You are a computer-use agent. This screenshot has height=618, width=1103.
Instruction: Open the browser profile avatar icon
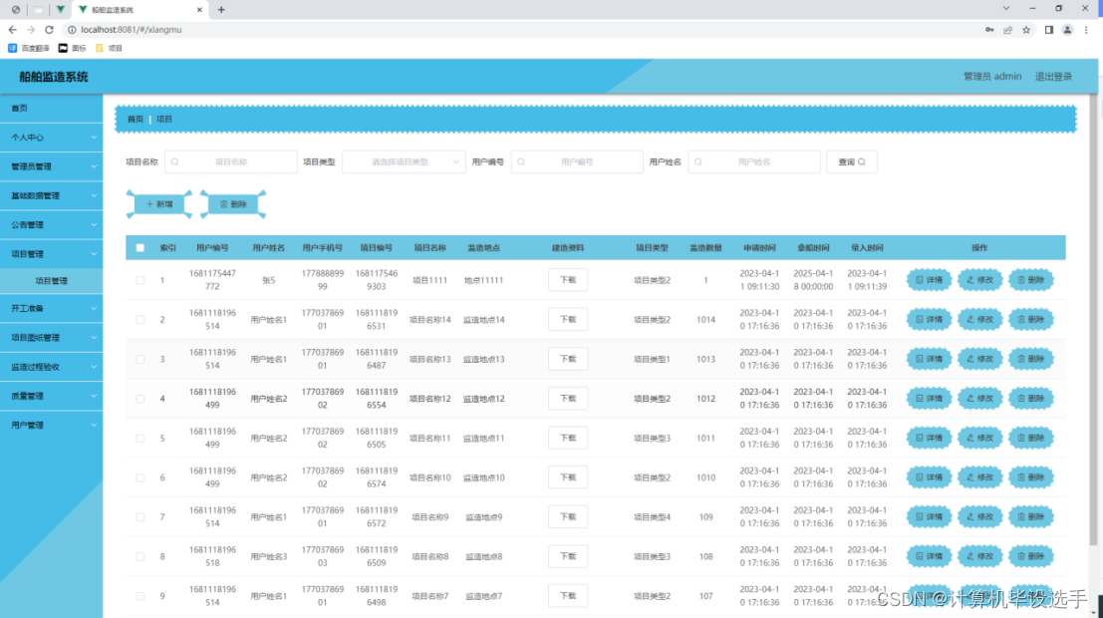pos(1067,30)
